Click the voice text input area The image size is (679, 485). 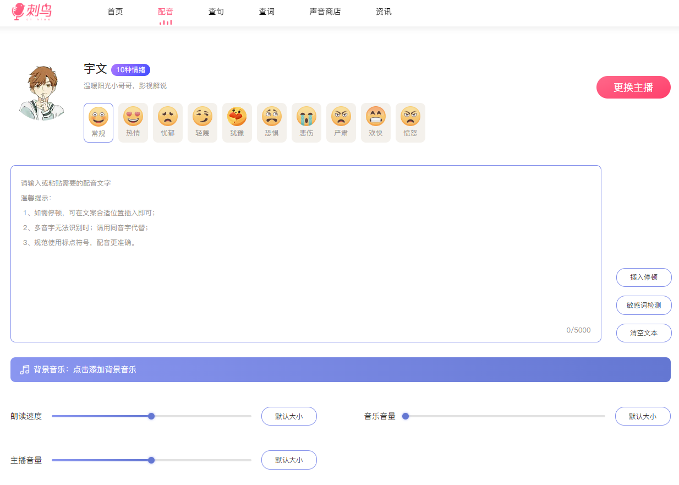point(305,253)
